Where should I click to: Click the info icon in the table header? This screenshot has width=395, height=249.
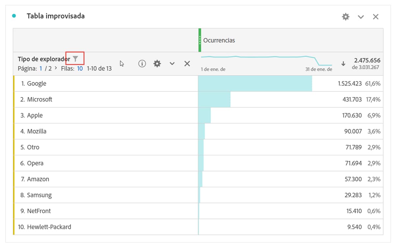tap(142, 63)
